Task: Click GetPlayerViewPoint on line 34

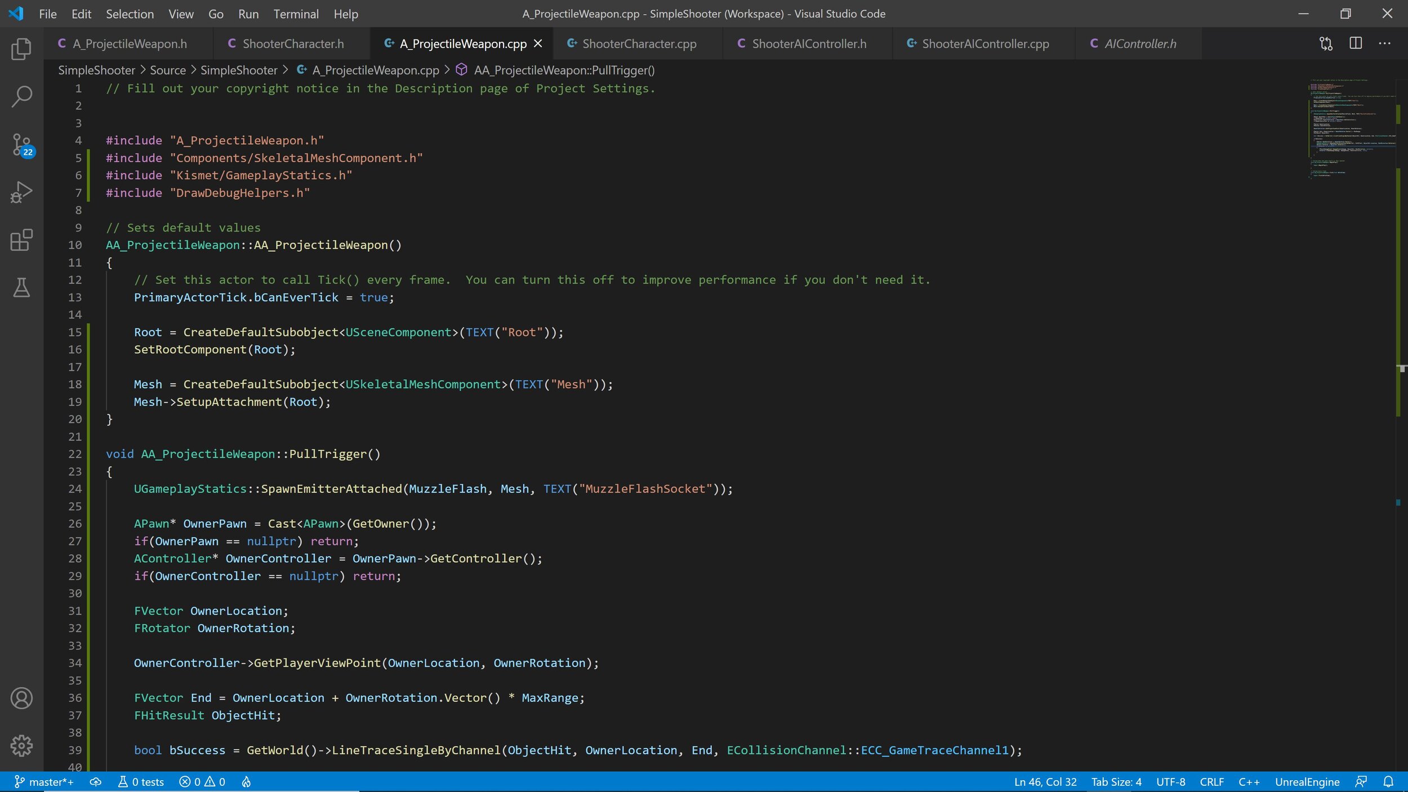Action: pos(317,663)
